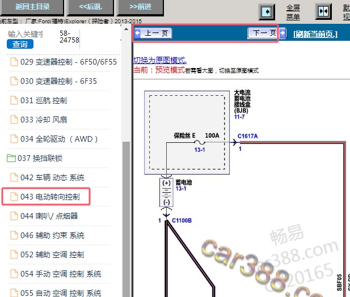Click page icon beside 052 辅助 空调 控制
Viewport: 350px width, 297px height.
coord(14,254)
